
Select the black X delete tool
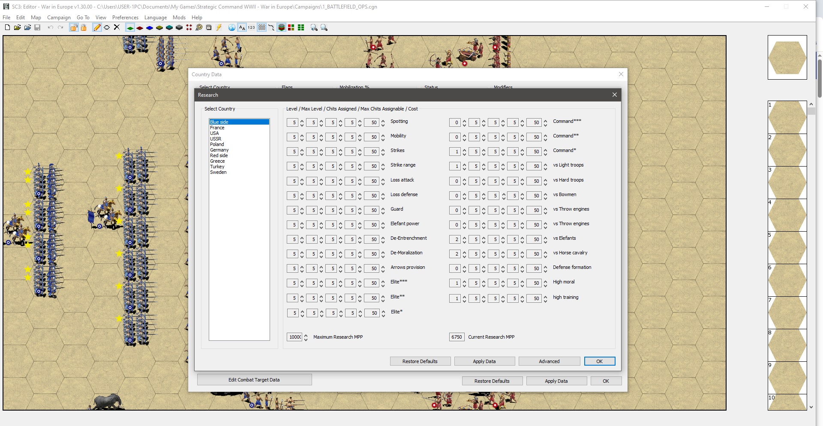tap(117, 27)
